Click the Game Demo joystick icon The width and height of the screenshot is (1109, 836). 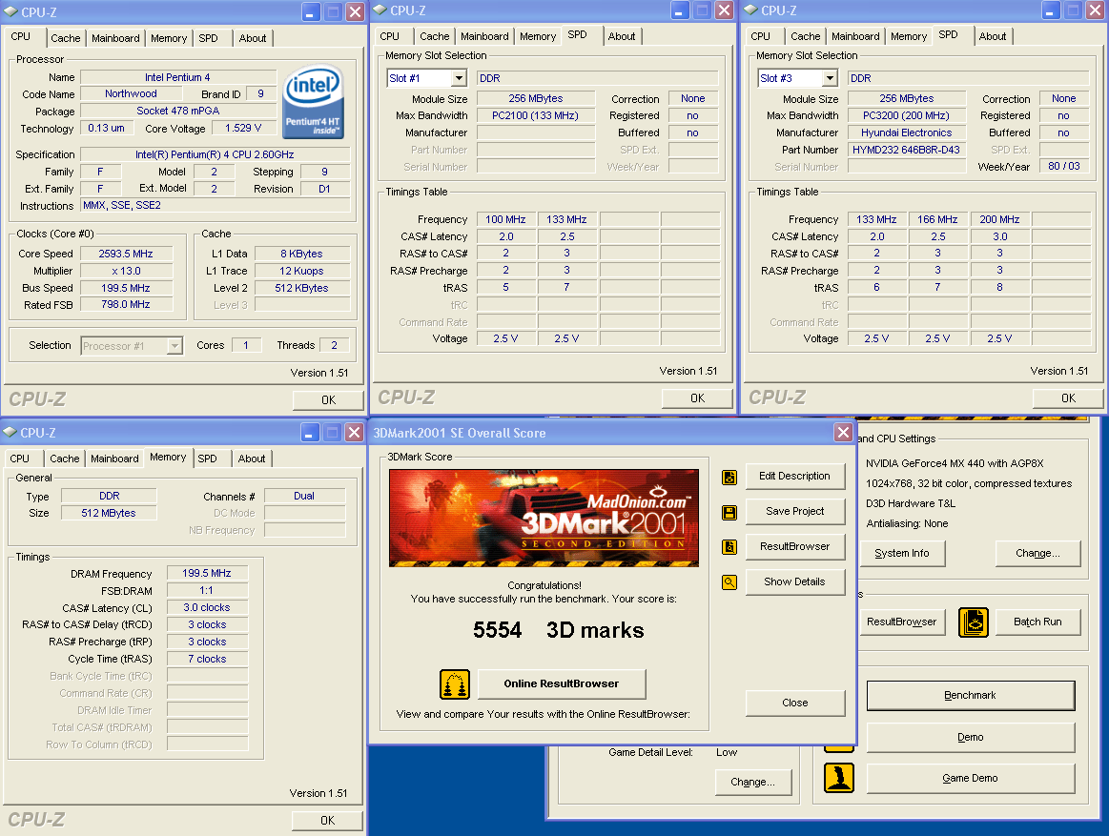[x=839, y=778]
